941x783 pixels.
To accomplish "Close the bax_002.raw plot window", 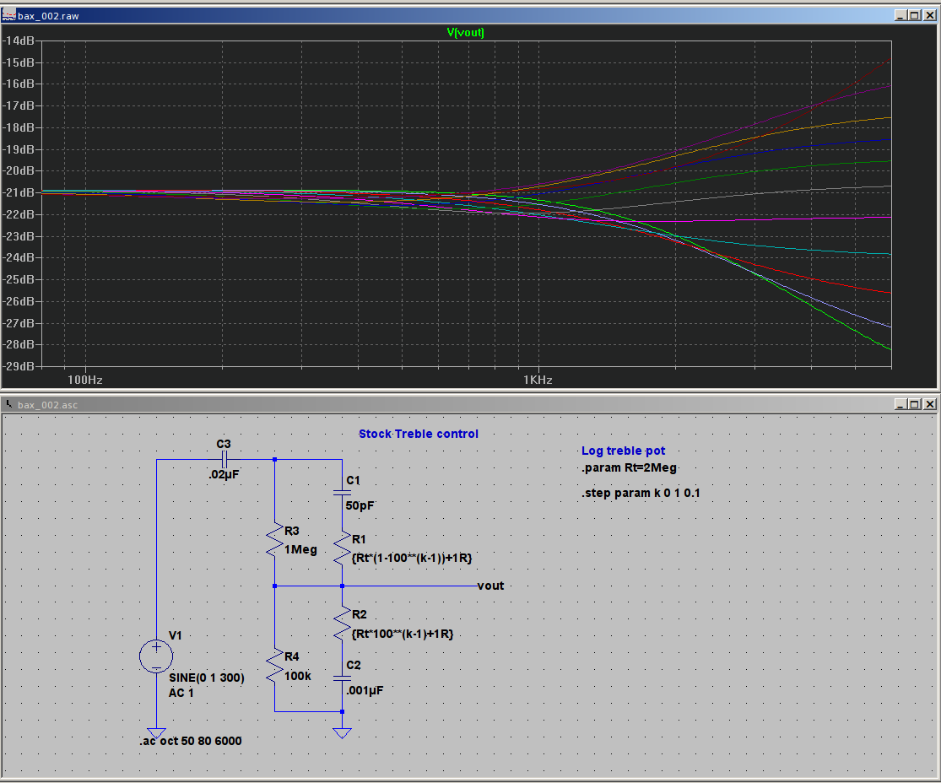I will [929, 15].
